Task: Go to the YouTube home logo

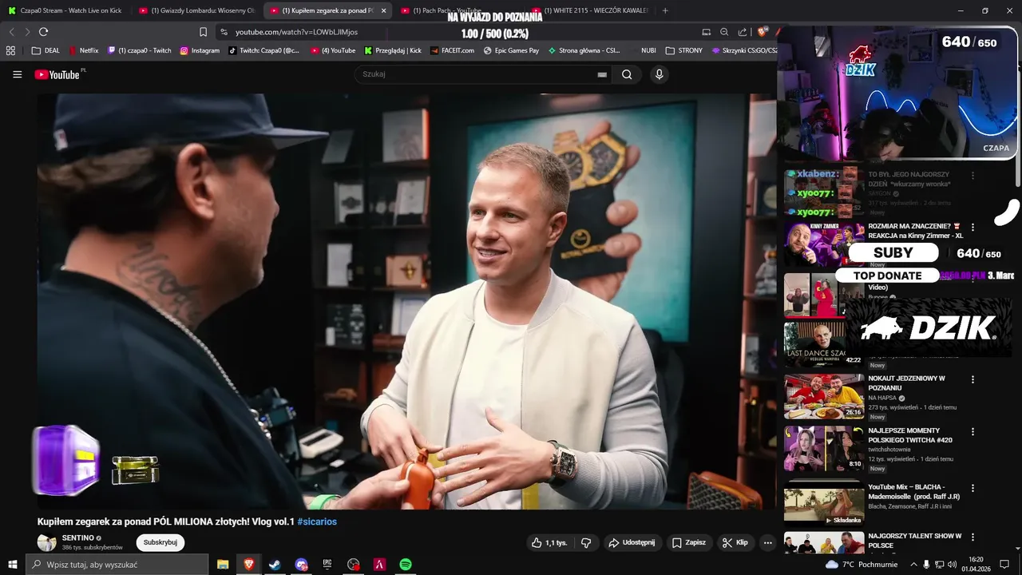Action: (57, 74)
